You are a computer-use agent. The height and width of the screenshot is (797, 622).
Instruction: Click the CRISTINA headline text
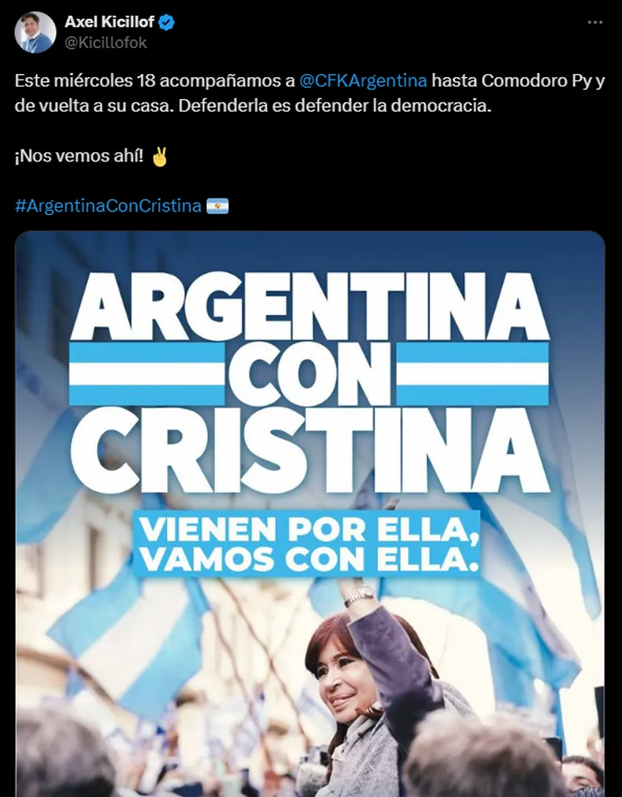309,450
